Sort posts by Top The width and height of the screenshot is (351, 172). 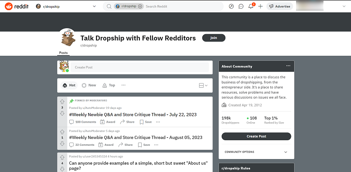109,85
